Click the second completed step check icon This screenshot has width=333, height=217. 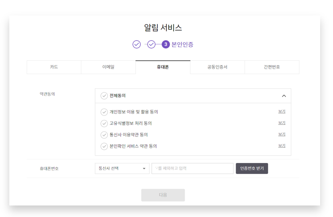151,44
